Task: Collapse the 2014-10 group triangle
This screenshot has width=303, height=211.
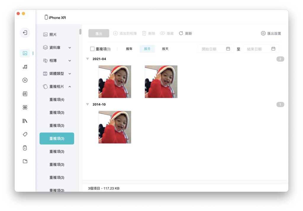Action: [x=88, y=104]
